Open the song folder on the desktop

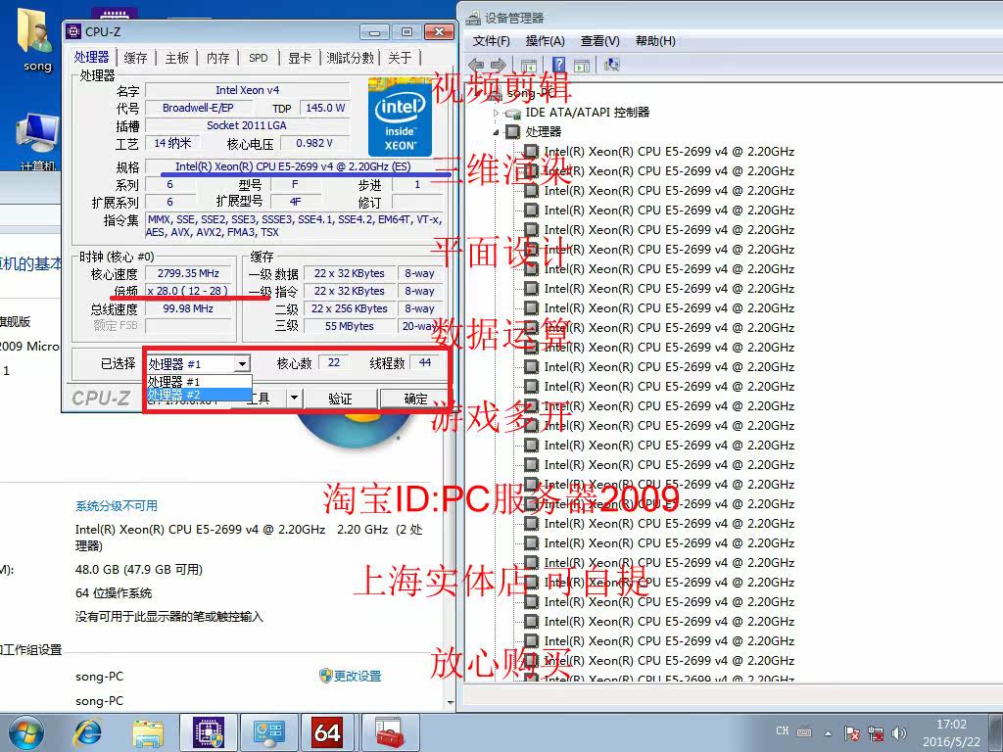pos(36,39)
